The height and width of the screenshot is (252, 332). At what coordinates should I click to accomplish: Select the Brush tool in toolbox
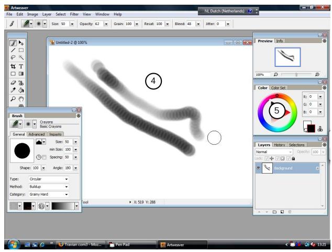[x=13, y=43]
